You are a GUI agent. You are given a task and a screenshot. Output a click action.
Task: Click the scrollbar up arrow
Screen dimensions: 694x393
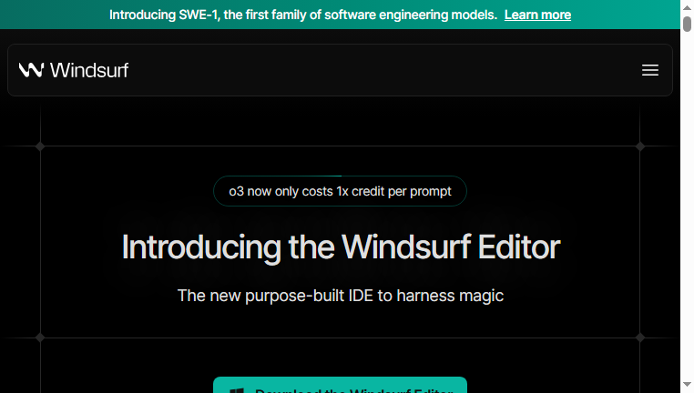687,7
